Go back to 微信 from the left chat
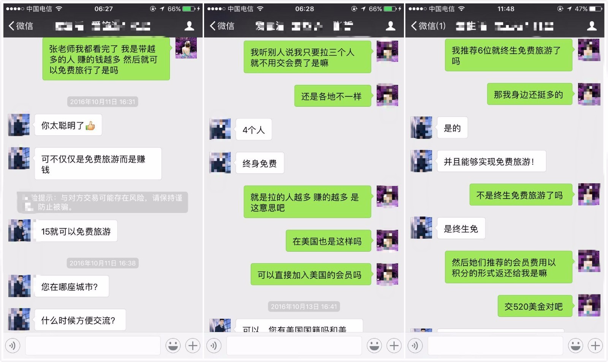Viewport: 608px width, 362px height. tap(21, 26)
